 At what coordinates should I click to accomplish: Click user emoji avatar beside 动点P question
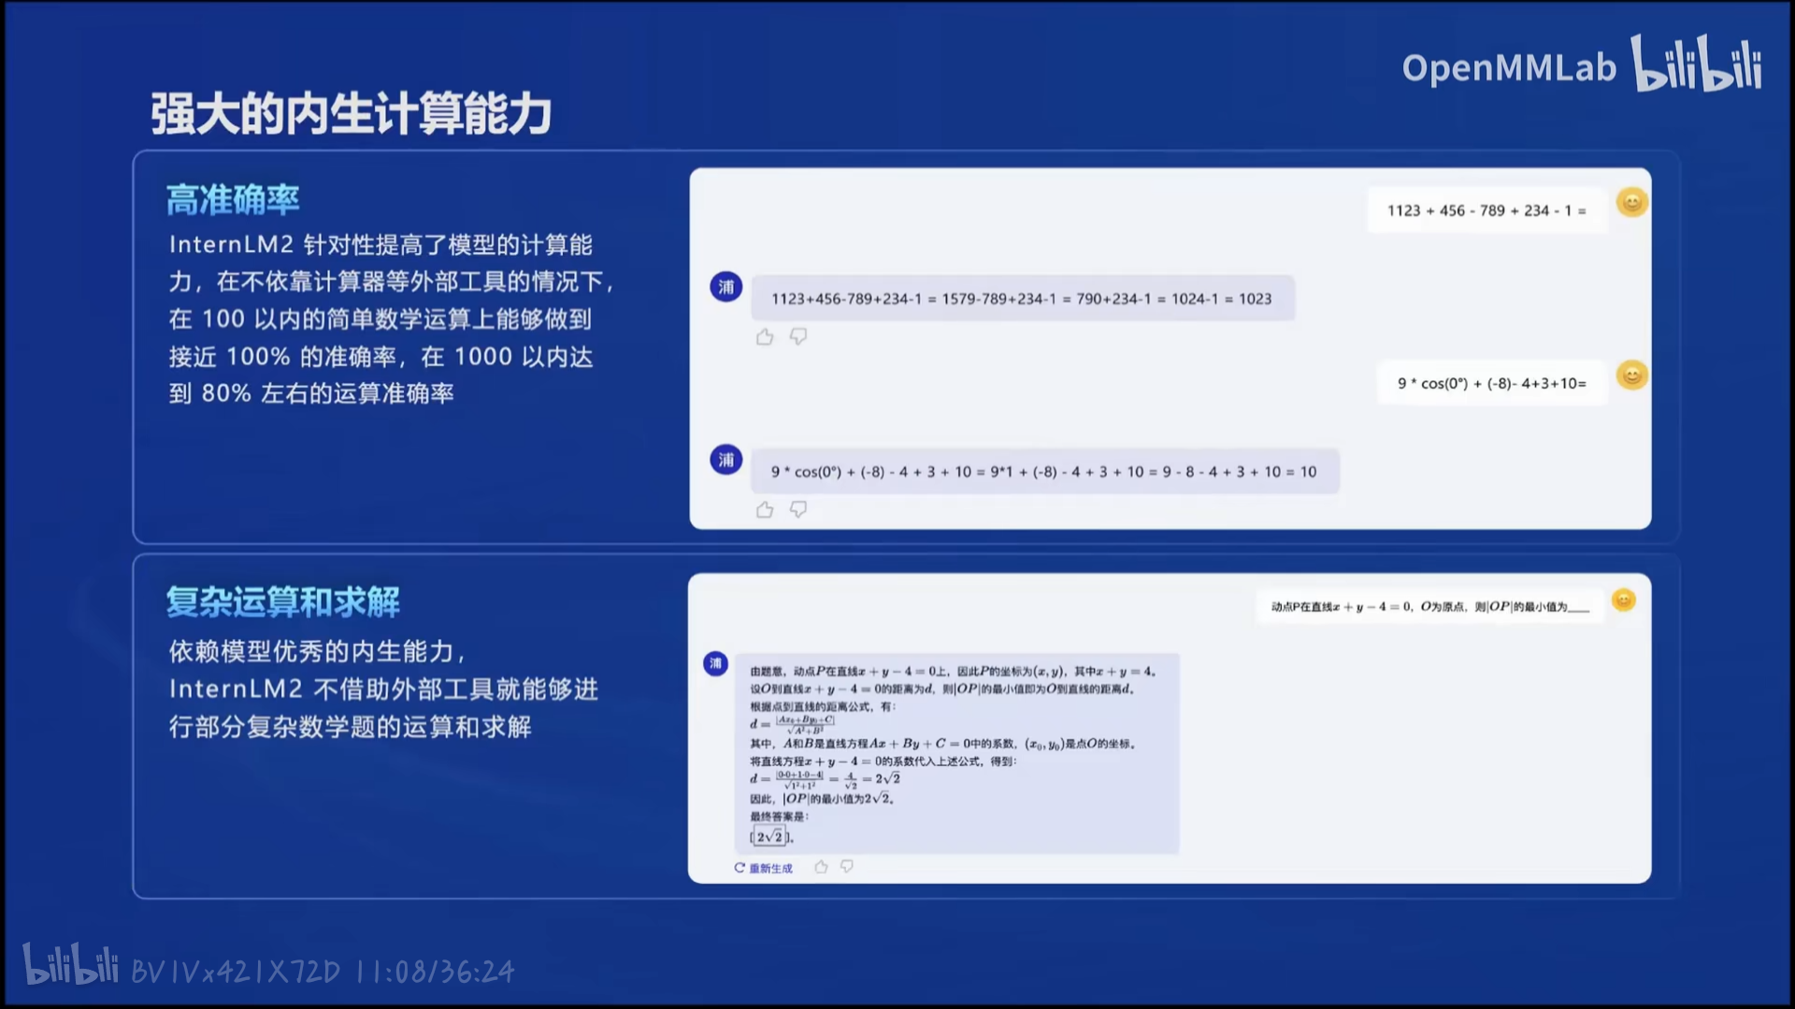[x=1624, y=600]
